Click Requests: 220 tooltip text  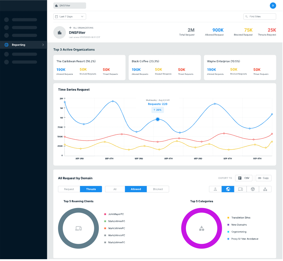158,104
